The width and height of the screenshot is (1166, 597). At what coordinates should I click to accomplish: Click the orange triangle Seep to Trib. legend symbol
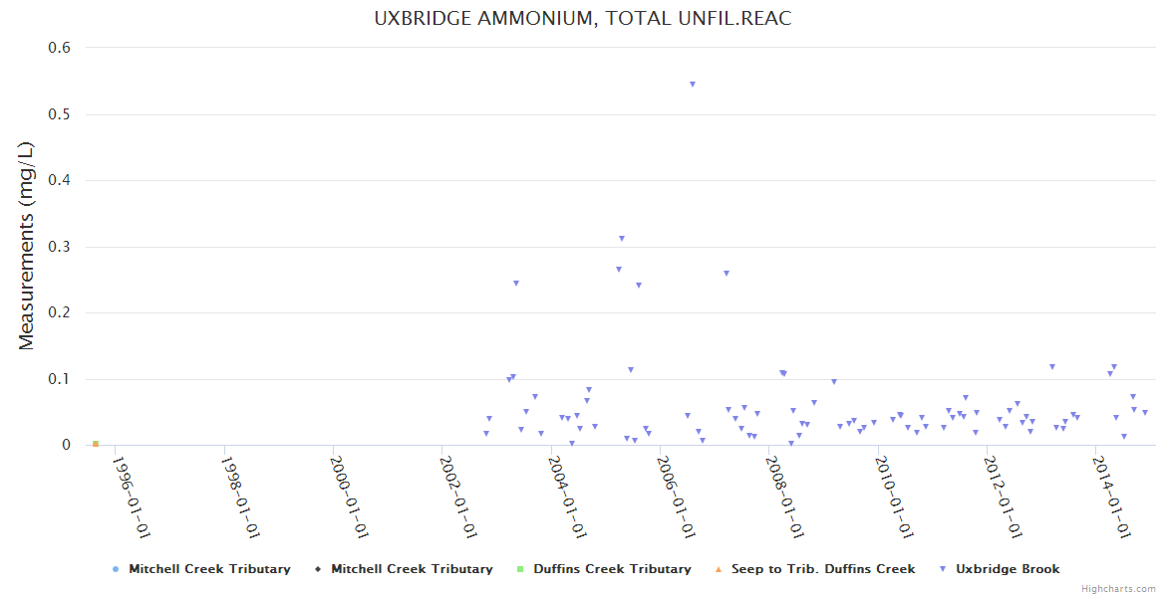click(719, 569)
